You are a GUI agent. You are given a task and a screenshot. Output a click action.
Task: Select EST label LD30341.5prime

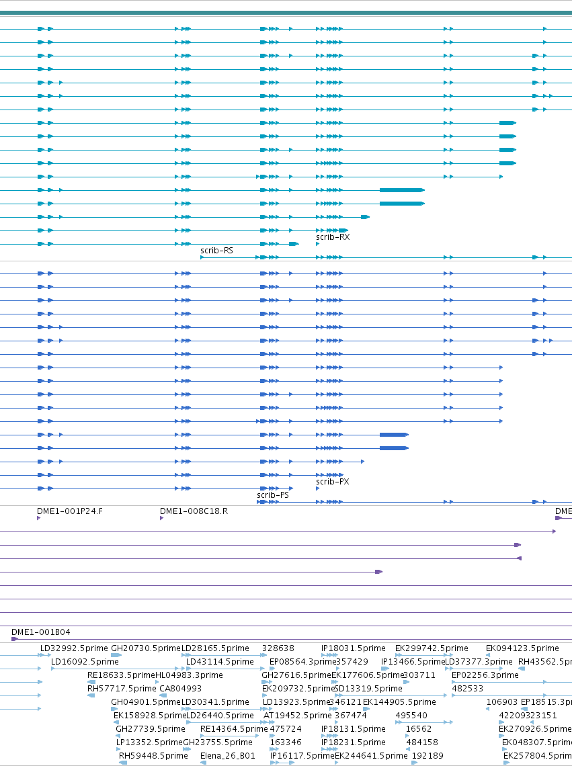click(x=215, y=702)
